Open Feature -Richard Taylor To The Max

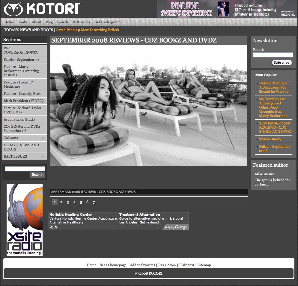click(x=25, y=110)
